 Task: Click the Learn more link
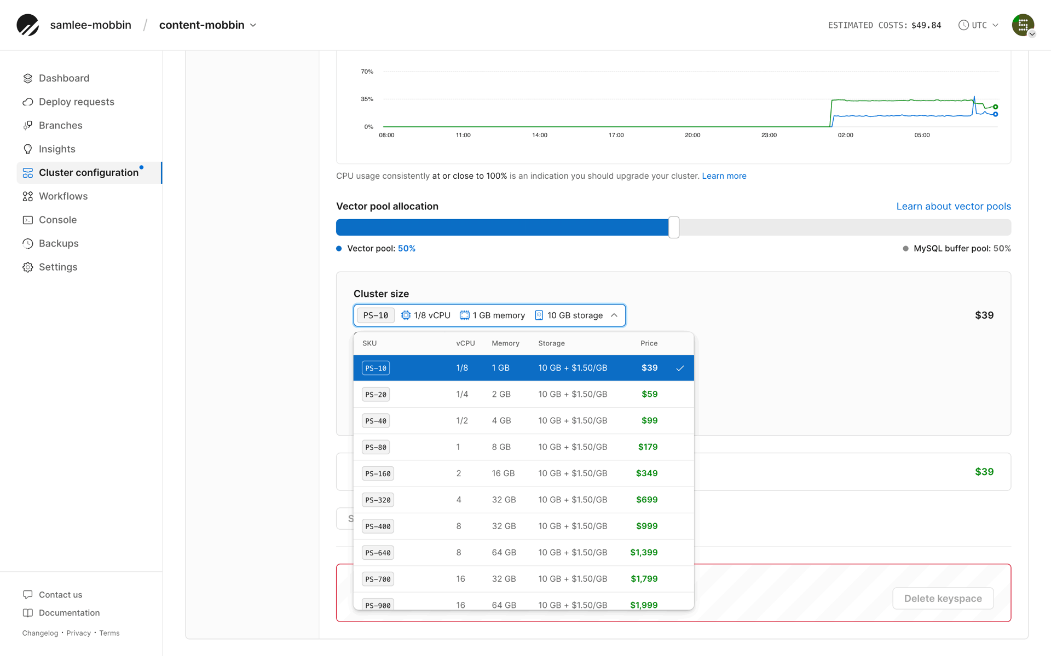point(724,176)
